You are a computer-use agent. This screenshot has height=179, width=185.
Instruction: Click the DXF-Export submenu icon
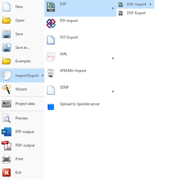click(x=121, y=13)
